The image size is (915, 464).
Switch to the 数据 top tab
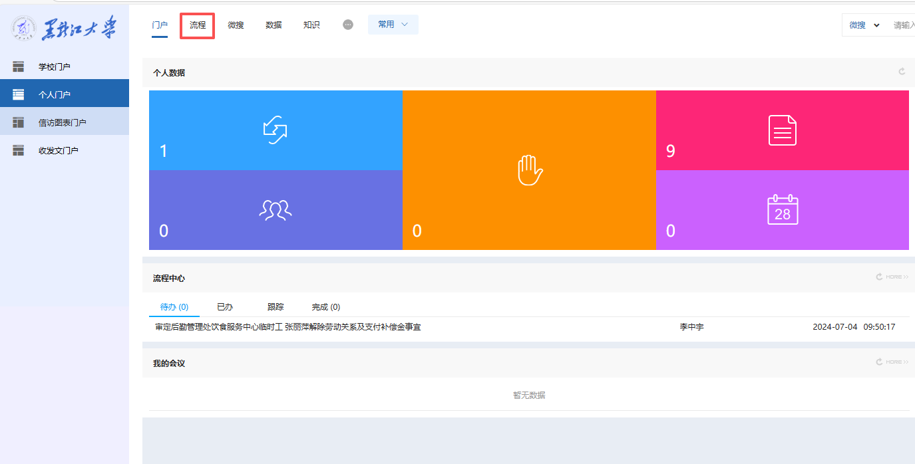(x=274, y=25)
